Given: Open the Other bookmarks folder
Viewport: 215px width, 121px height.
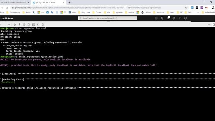Looking at the screenshot, I should coord(208,12).
